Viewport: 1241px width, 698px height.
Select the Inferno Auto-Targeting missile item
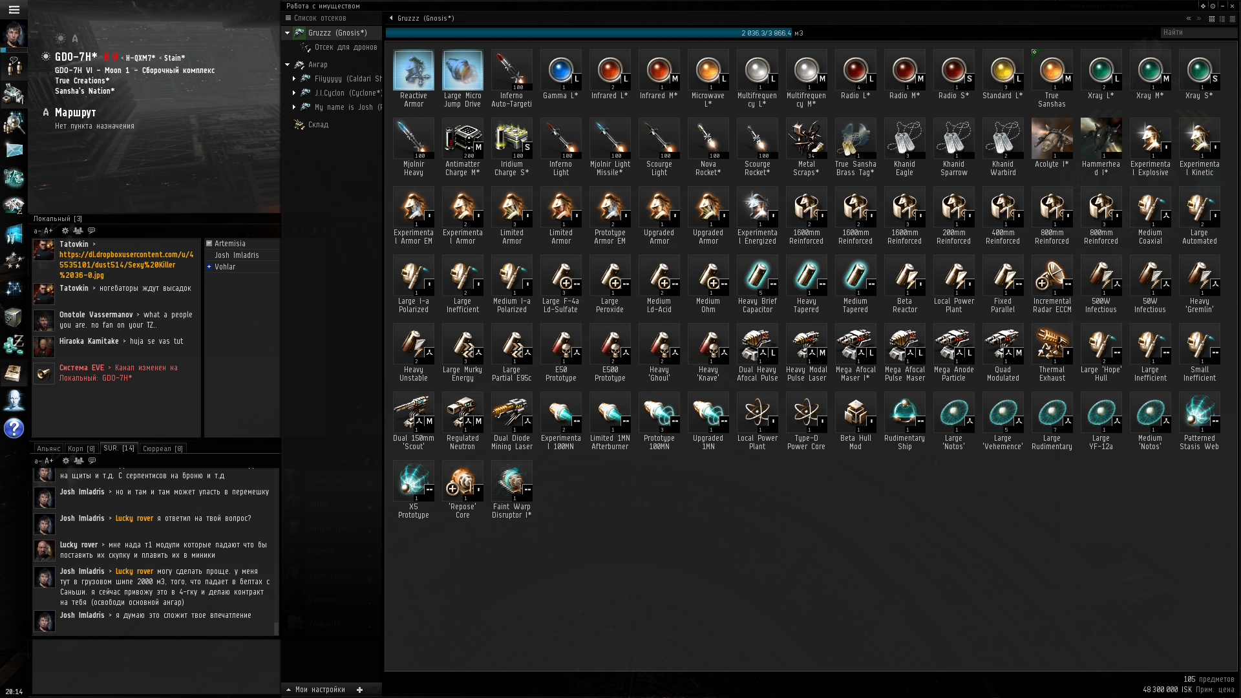point(512,79)
